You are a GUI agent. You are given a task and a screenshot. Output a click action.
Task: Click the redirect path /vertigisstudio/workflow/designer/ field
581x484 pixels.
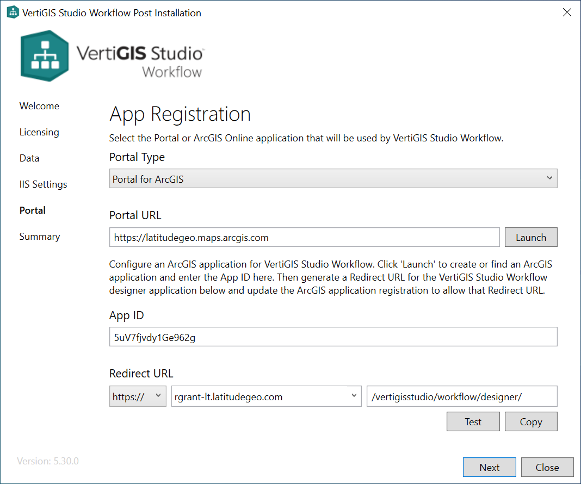click(462, 396)
